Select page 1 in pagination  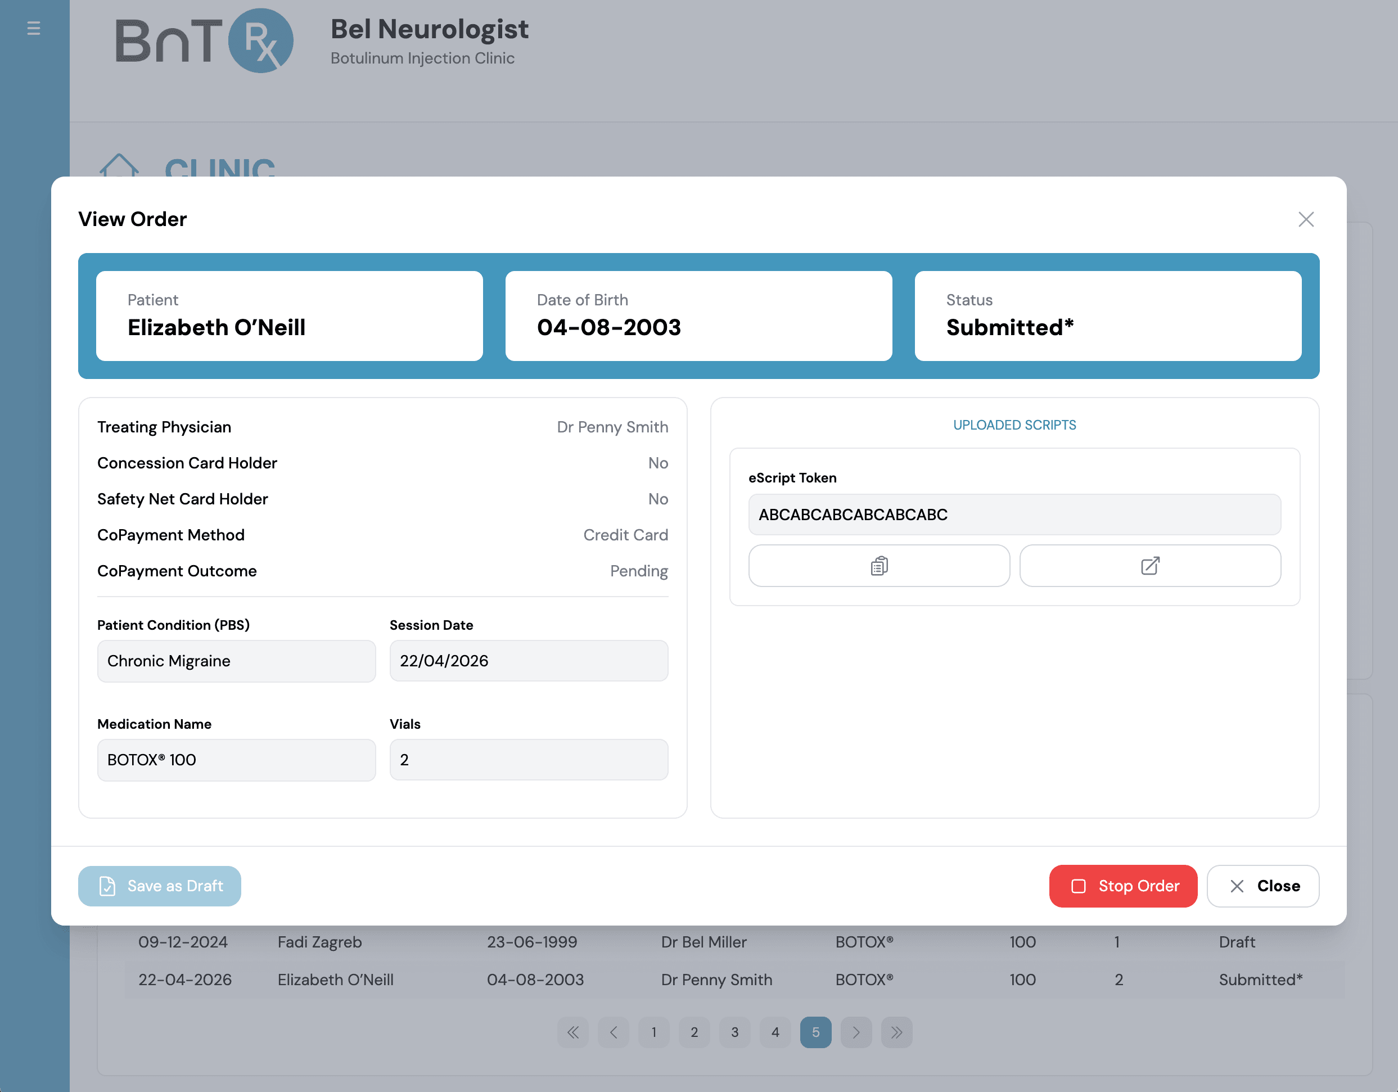click(x=653, y=1032)
